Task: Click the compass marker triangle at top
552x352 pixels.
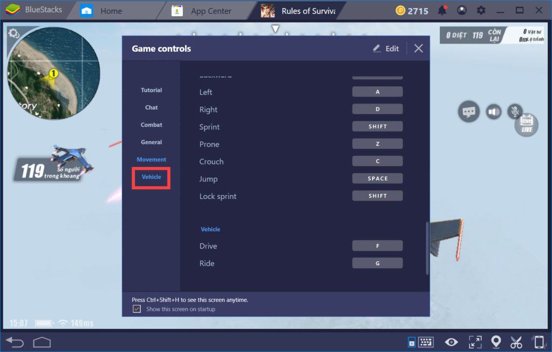Action: tap(275, 29)
